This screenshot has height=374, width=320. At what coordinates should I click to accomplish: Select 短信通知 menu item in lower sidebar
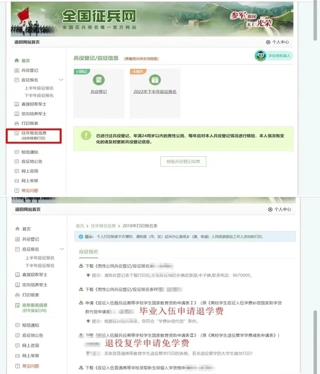point(31,325)
